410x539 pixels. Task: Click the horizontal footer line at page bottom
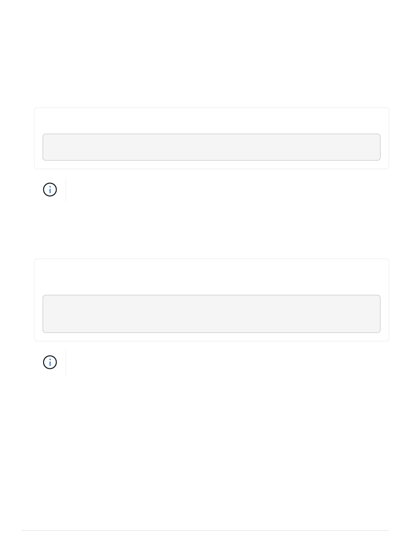click(205, 530)
